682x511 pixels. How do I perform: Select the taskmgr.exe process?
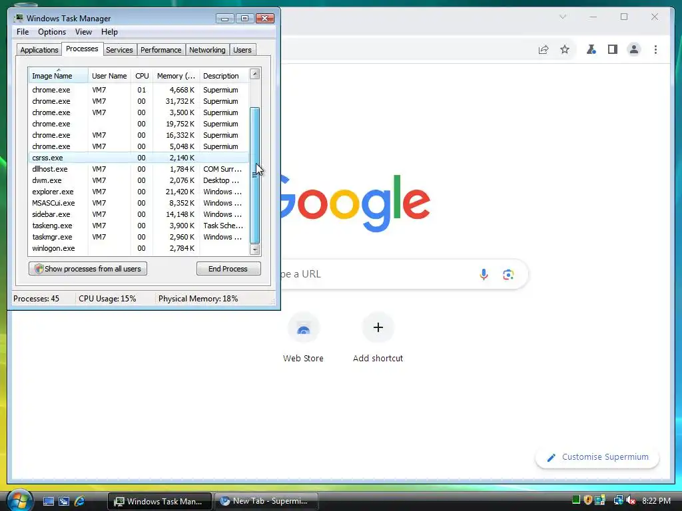[x=139, y=237]
